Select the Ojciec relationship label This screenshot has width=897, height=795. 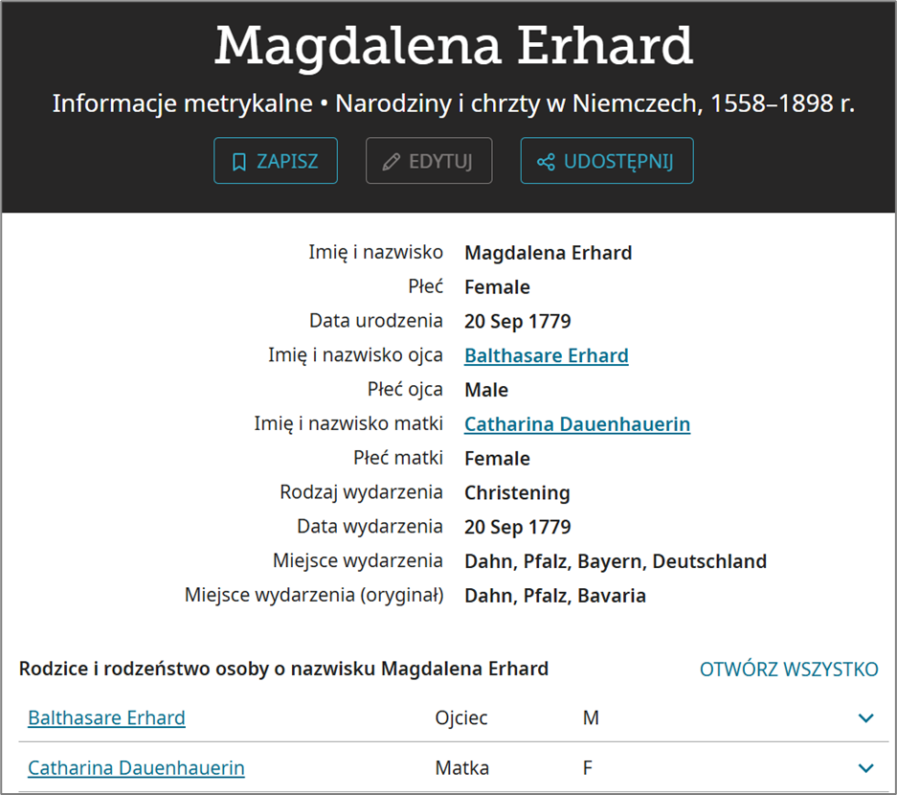click(x=461, y=717)
